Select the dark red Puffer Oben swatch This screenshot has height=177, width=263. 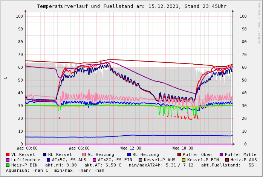[179, 154]
